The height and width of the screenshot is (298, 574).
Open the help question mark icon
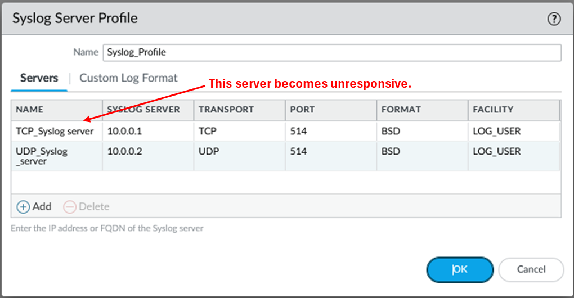pyautogui.click(x=554, y=19)
